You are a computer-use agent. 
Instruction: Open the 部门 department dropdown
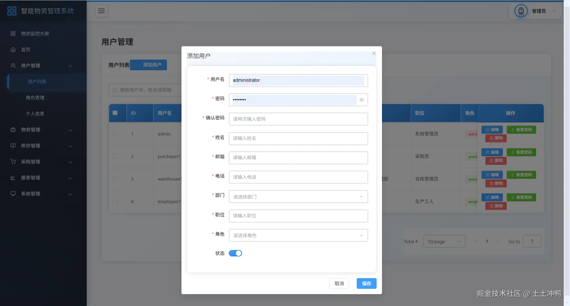pyautogui.click(x=299, y=197)
